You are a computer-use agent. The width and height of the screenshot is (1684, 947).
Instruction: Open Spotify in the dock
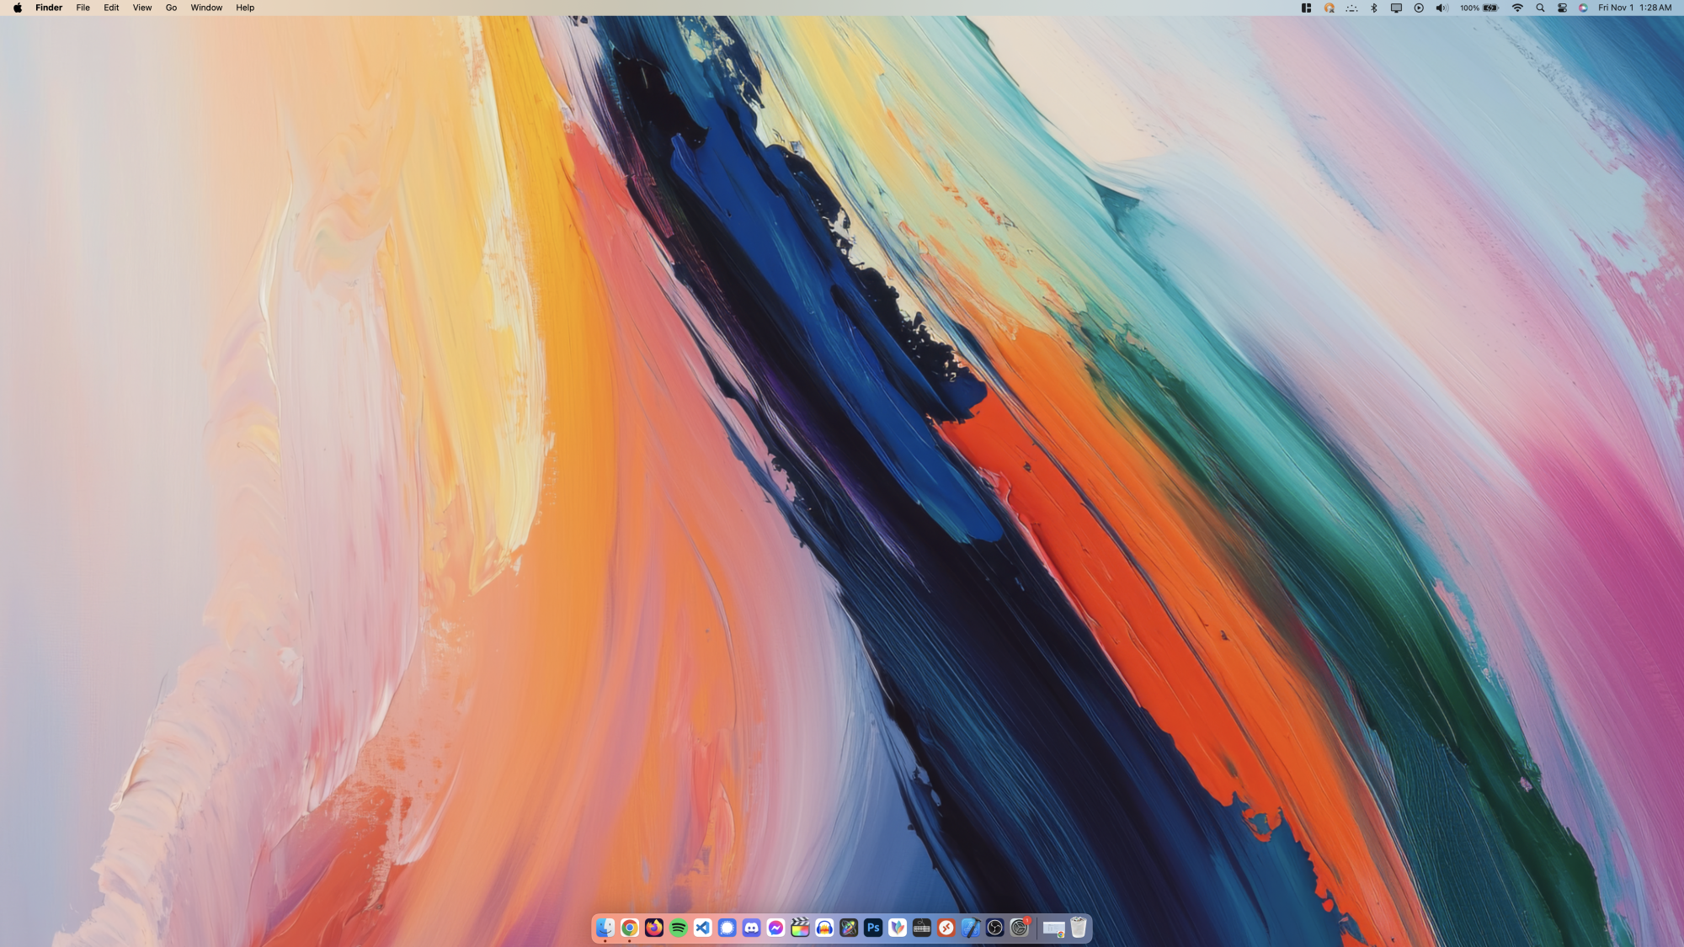678,928
